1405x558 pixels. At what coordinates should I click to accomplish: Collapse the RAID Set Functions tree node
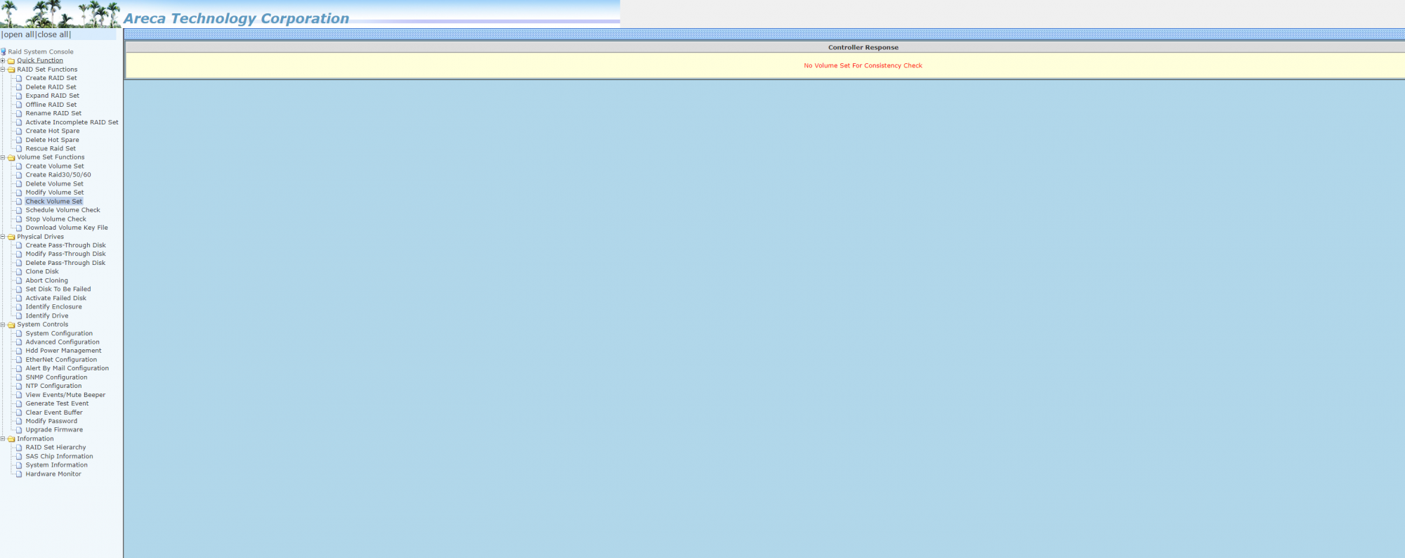point(3,70)
